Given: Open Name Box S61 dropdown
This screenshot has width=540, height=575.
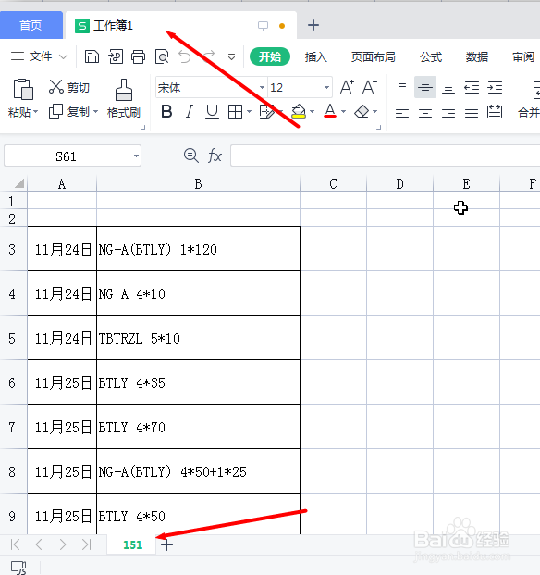Looking at the screenshot, I should coord(136,156).
